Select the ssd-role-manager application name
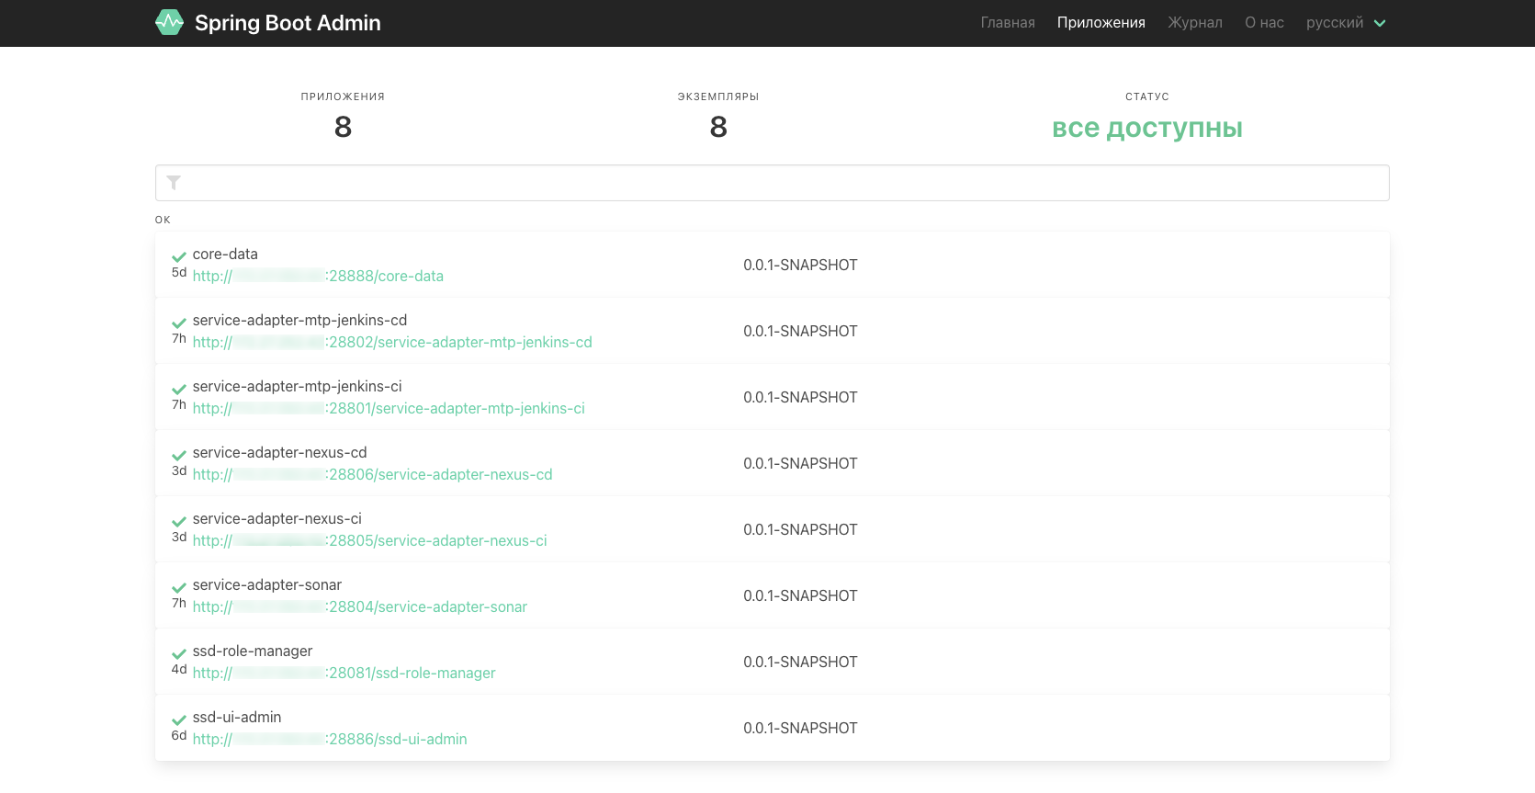The image size is (1535, 793). click(253, 651)
